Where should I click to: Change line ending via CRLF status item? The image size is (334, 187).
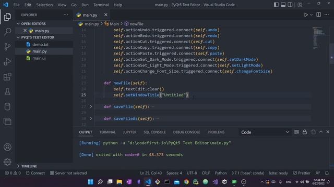click(x=206, y=173)
